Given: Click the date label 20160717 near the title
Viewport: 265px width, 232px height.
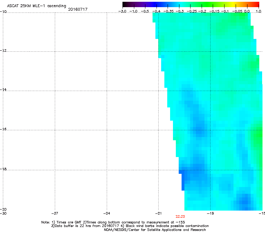Looking at the screenshot, I should click(x=78, y=9).
